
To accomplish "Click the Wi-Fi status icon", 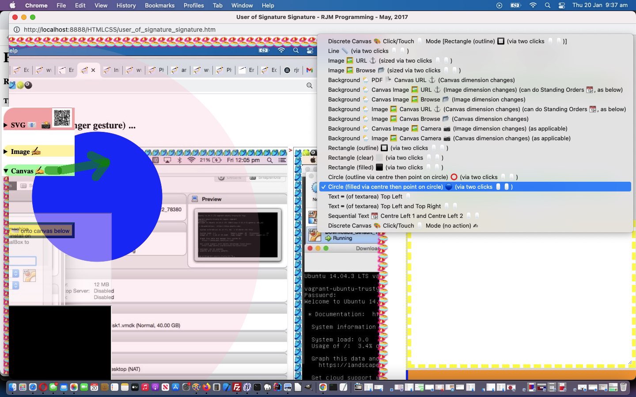I will click(x=533, y=5).
